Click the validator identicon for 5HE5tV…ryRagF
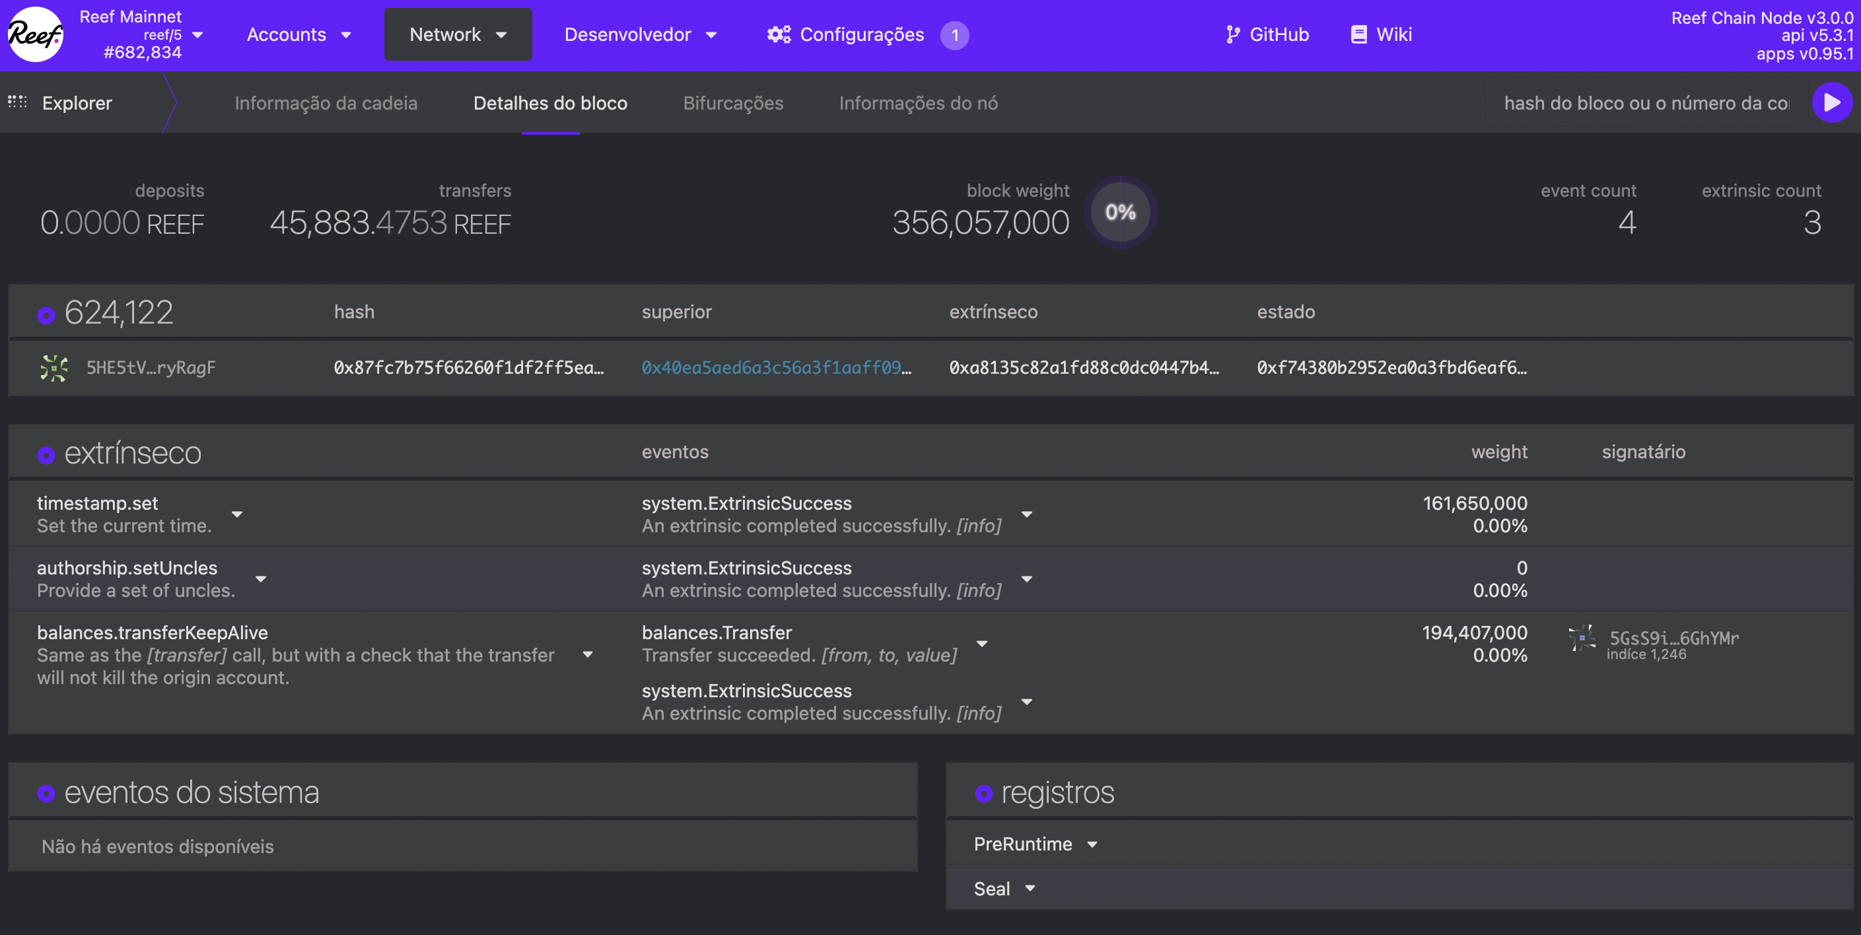 pyautogui.click(x=54, y=368)
